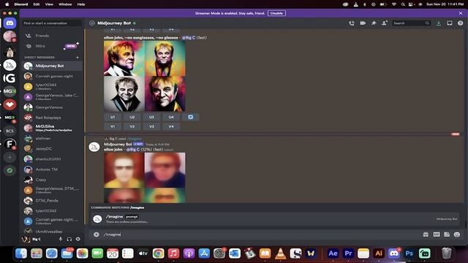Open Google Chrome in the Dock
468x263 pixels.
pyautogui.click(x=158, y=254)
